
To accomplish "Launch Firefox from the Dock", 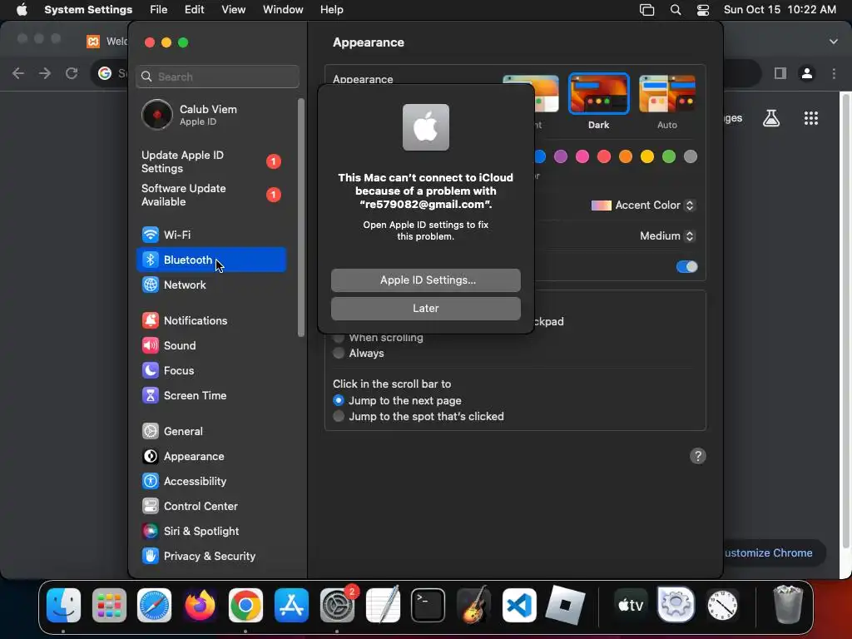I will click(200, 606).
